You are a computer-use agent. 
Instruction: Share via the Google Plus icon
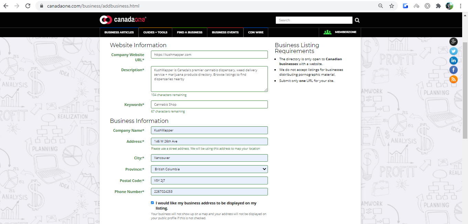[x=454, y=42]
